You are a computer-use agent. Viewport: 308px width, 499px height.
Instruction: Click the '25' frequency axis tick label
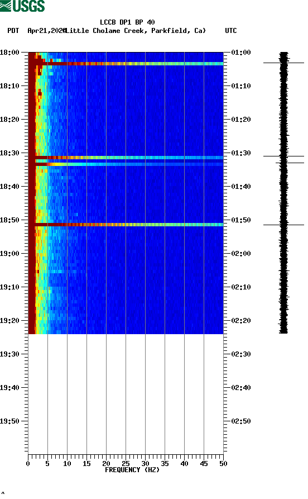coord(126,464)
